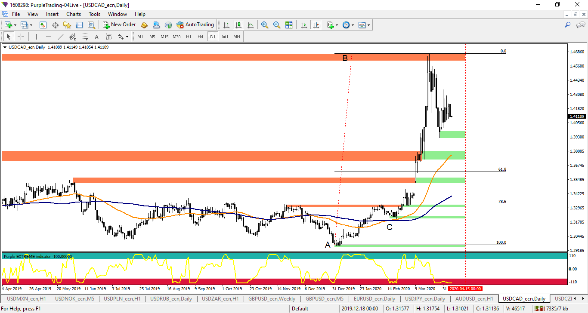
Task: Open the chat bubbles icon
Action: (580, 25)
